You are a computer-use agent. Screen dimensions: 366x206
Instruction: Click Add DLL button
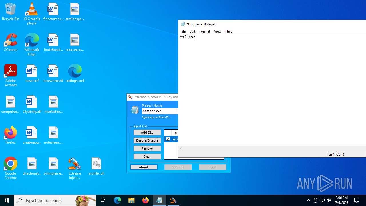click(x=147, y=132)
